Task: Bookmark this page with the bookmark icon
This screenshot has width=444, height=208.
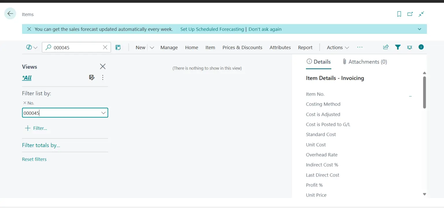Action: [399, 14]
